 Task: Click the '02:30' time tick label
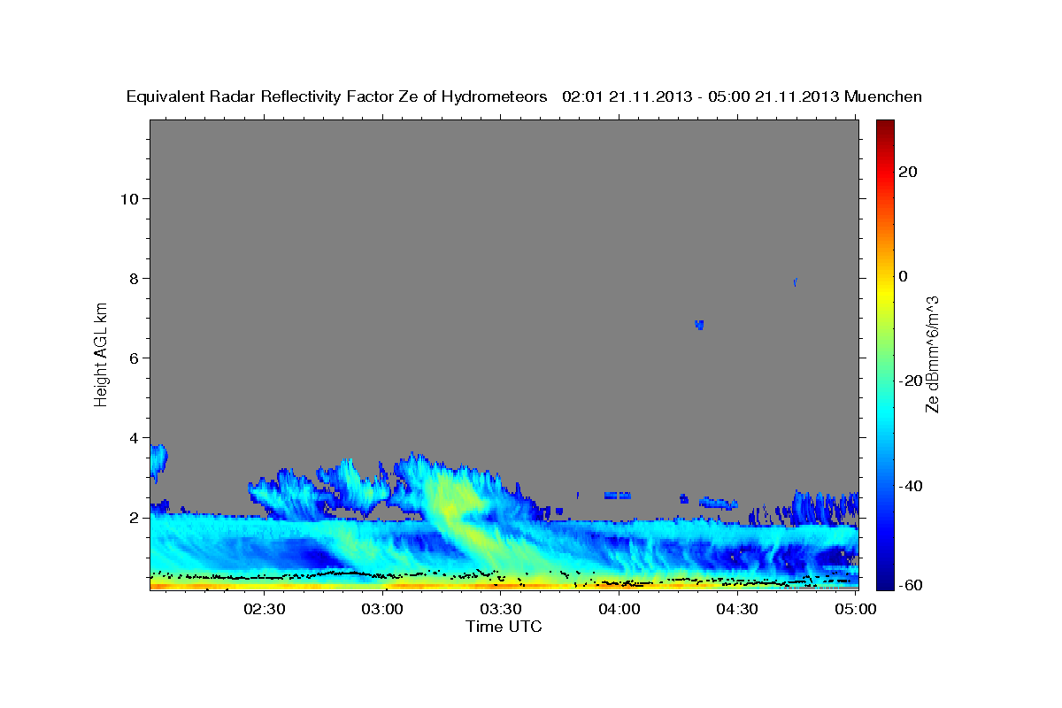[264, 610]
